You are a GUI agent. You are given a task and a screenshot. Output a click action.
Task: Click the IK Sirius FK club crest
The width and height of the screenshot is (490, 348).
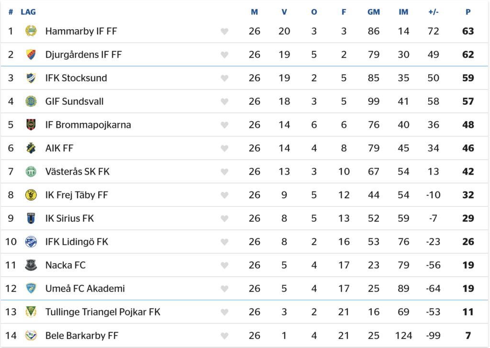31,218
